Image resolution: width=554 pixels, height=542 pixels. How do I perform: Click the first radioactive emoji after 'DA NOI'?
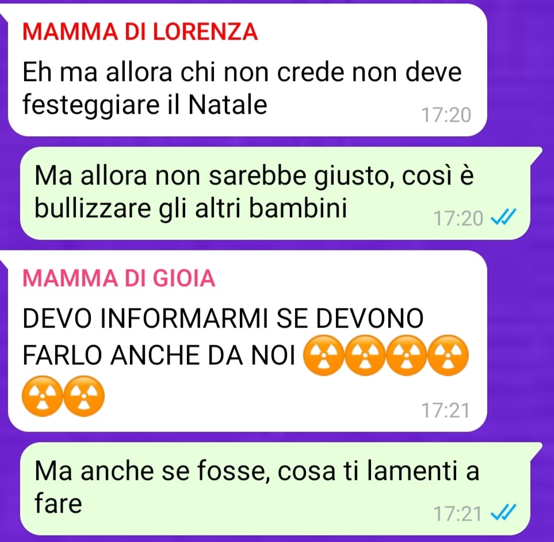tap(324, 355)
